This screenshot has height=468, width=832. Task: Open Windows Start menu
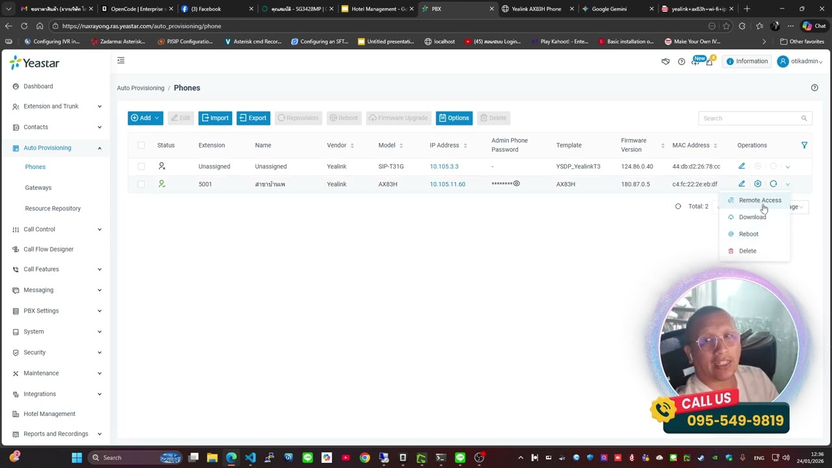(77, 458)
